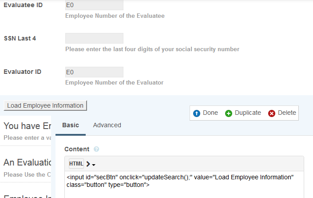Click the Done label text
313x198 pixels.
click(x=210, y=113)
